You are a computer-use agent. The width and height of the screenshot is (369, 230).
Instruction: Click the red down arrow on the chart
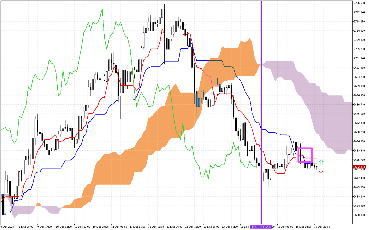pos(321,171)
